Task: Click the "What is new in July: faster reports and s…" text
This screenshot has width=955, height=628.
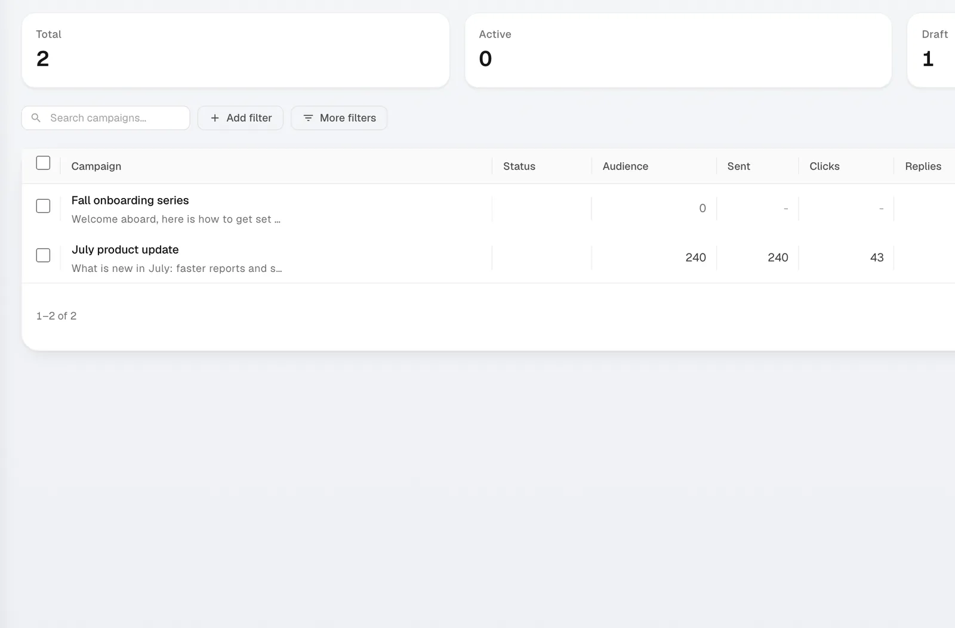Action: 177,269
